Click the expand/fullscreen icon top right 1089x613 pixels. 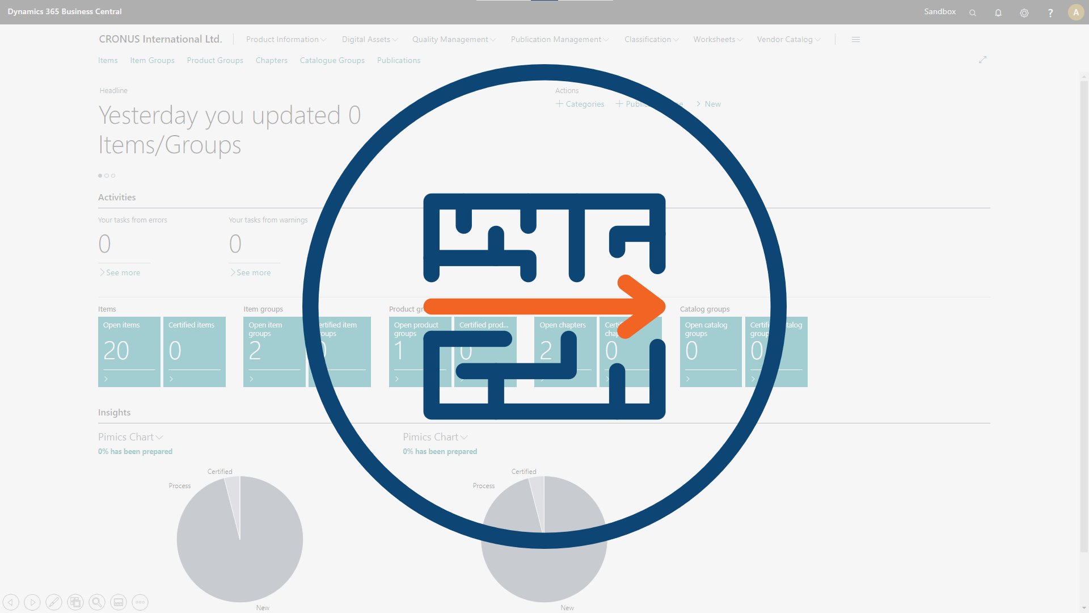983,60
